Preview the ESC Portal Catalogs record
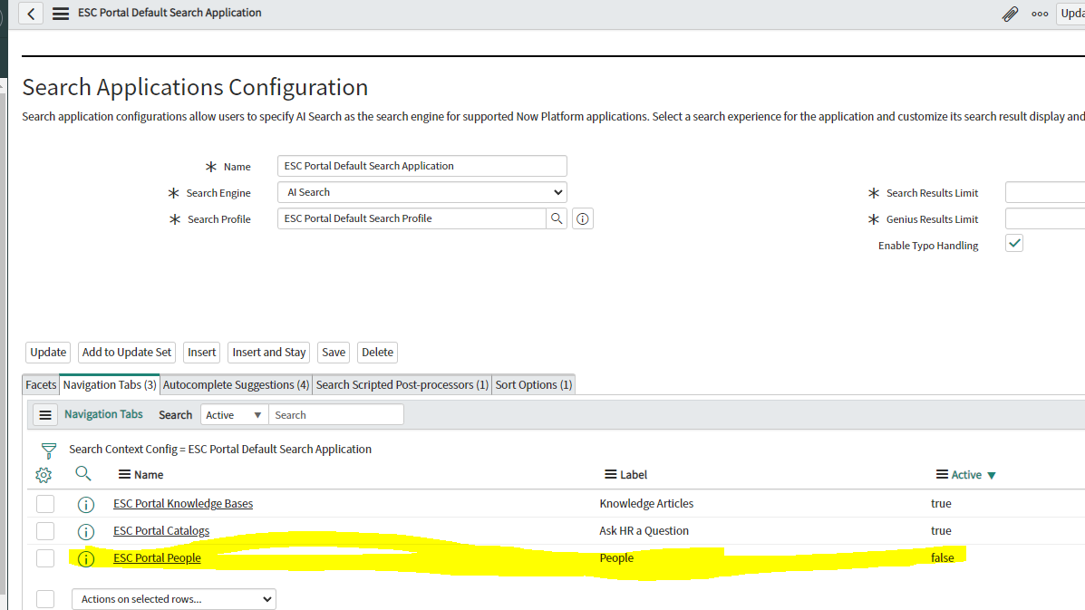The height and width of the screenshot is (610, 1085). coord(86,531)
